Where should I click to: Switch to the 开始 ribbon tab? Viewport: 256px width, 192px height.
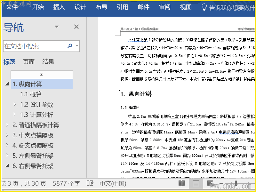(38, 7)
